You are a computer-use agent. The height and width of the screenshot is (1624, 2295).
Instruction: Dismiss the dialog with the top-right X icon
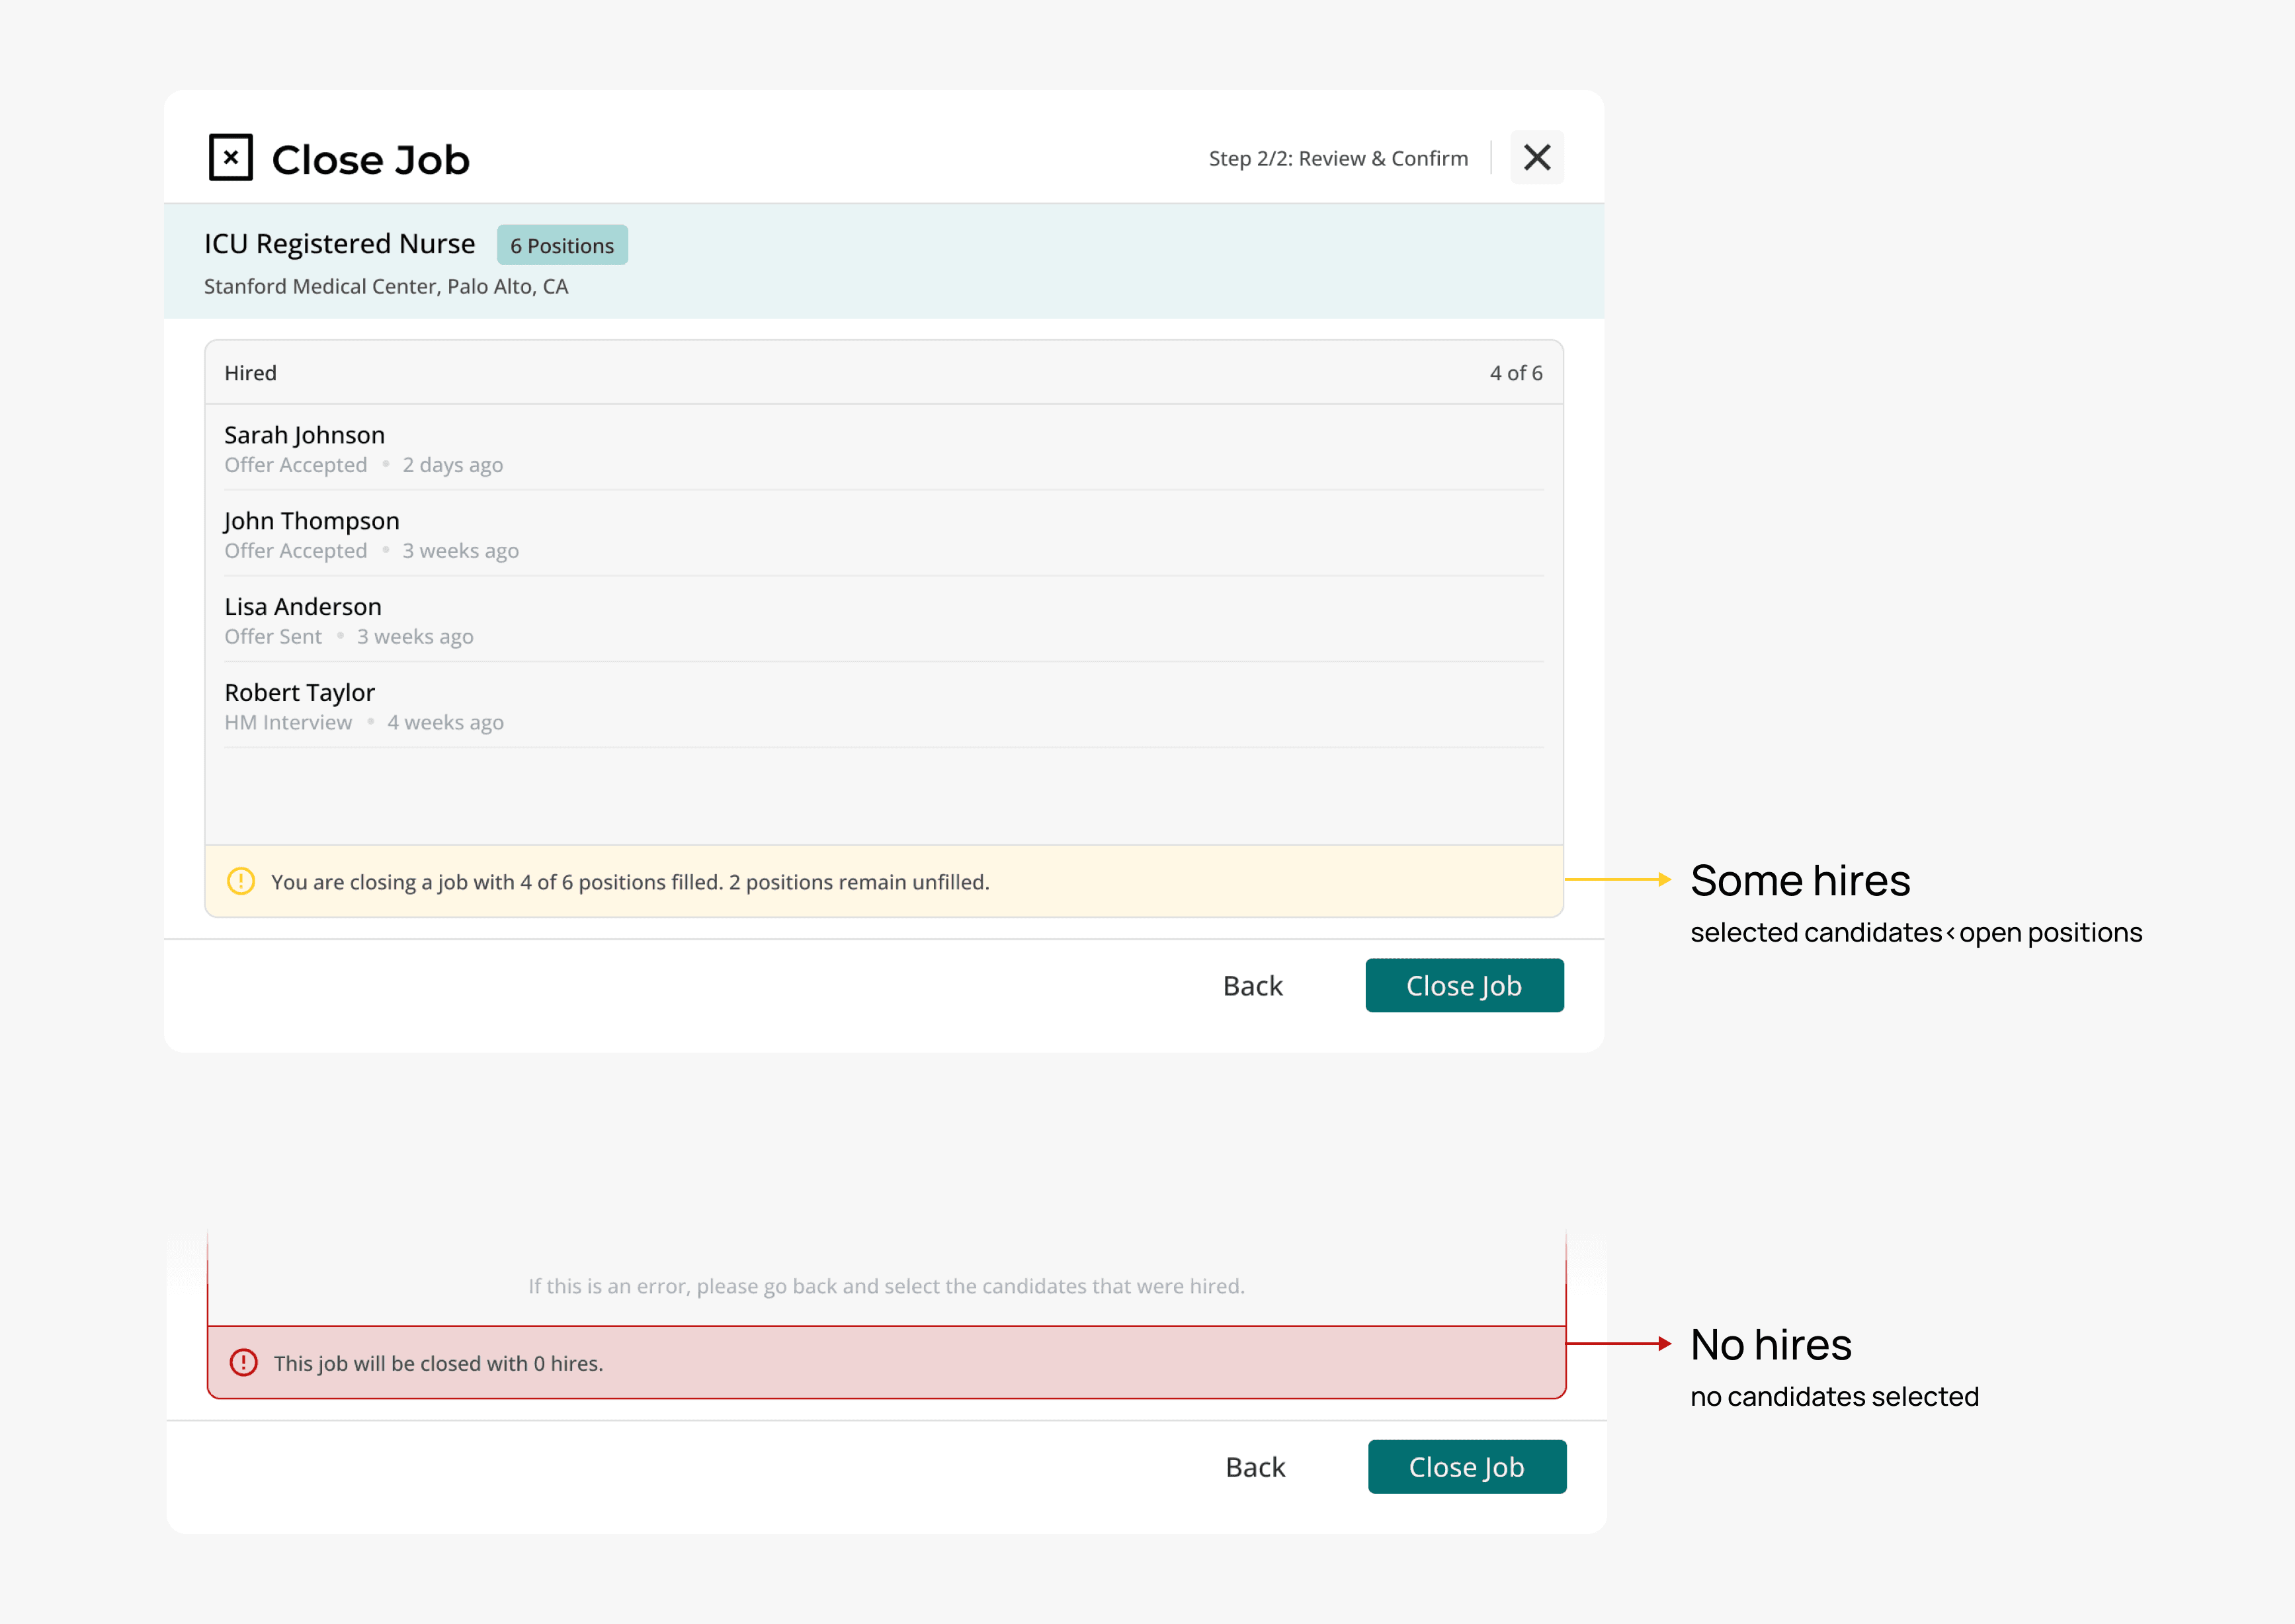pyautogui.click(x=1536, y=158)
